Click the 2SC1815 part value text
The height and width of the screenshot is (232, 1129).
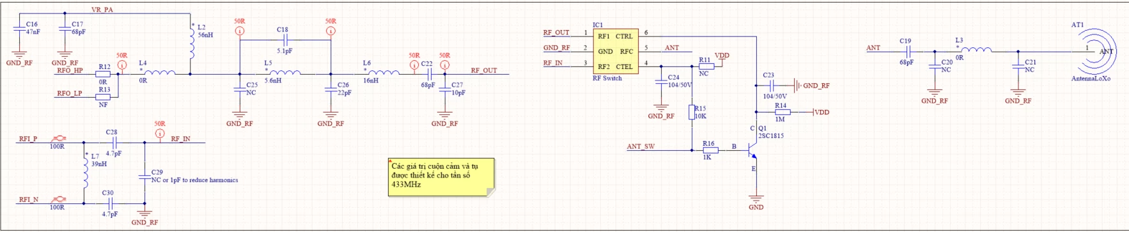[771, 135]
